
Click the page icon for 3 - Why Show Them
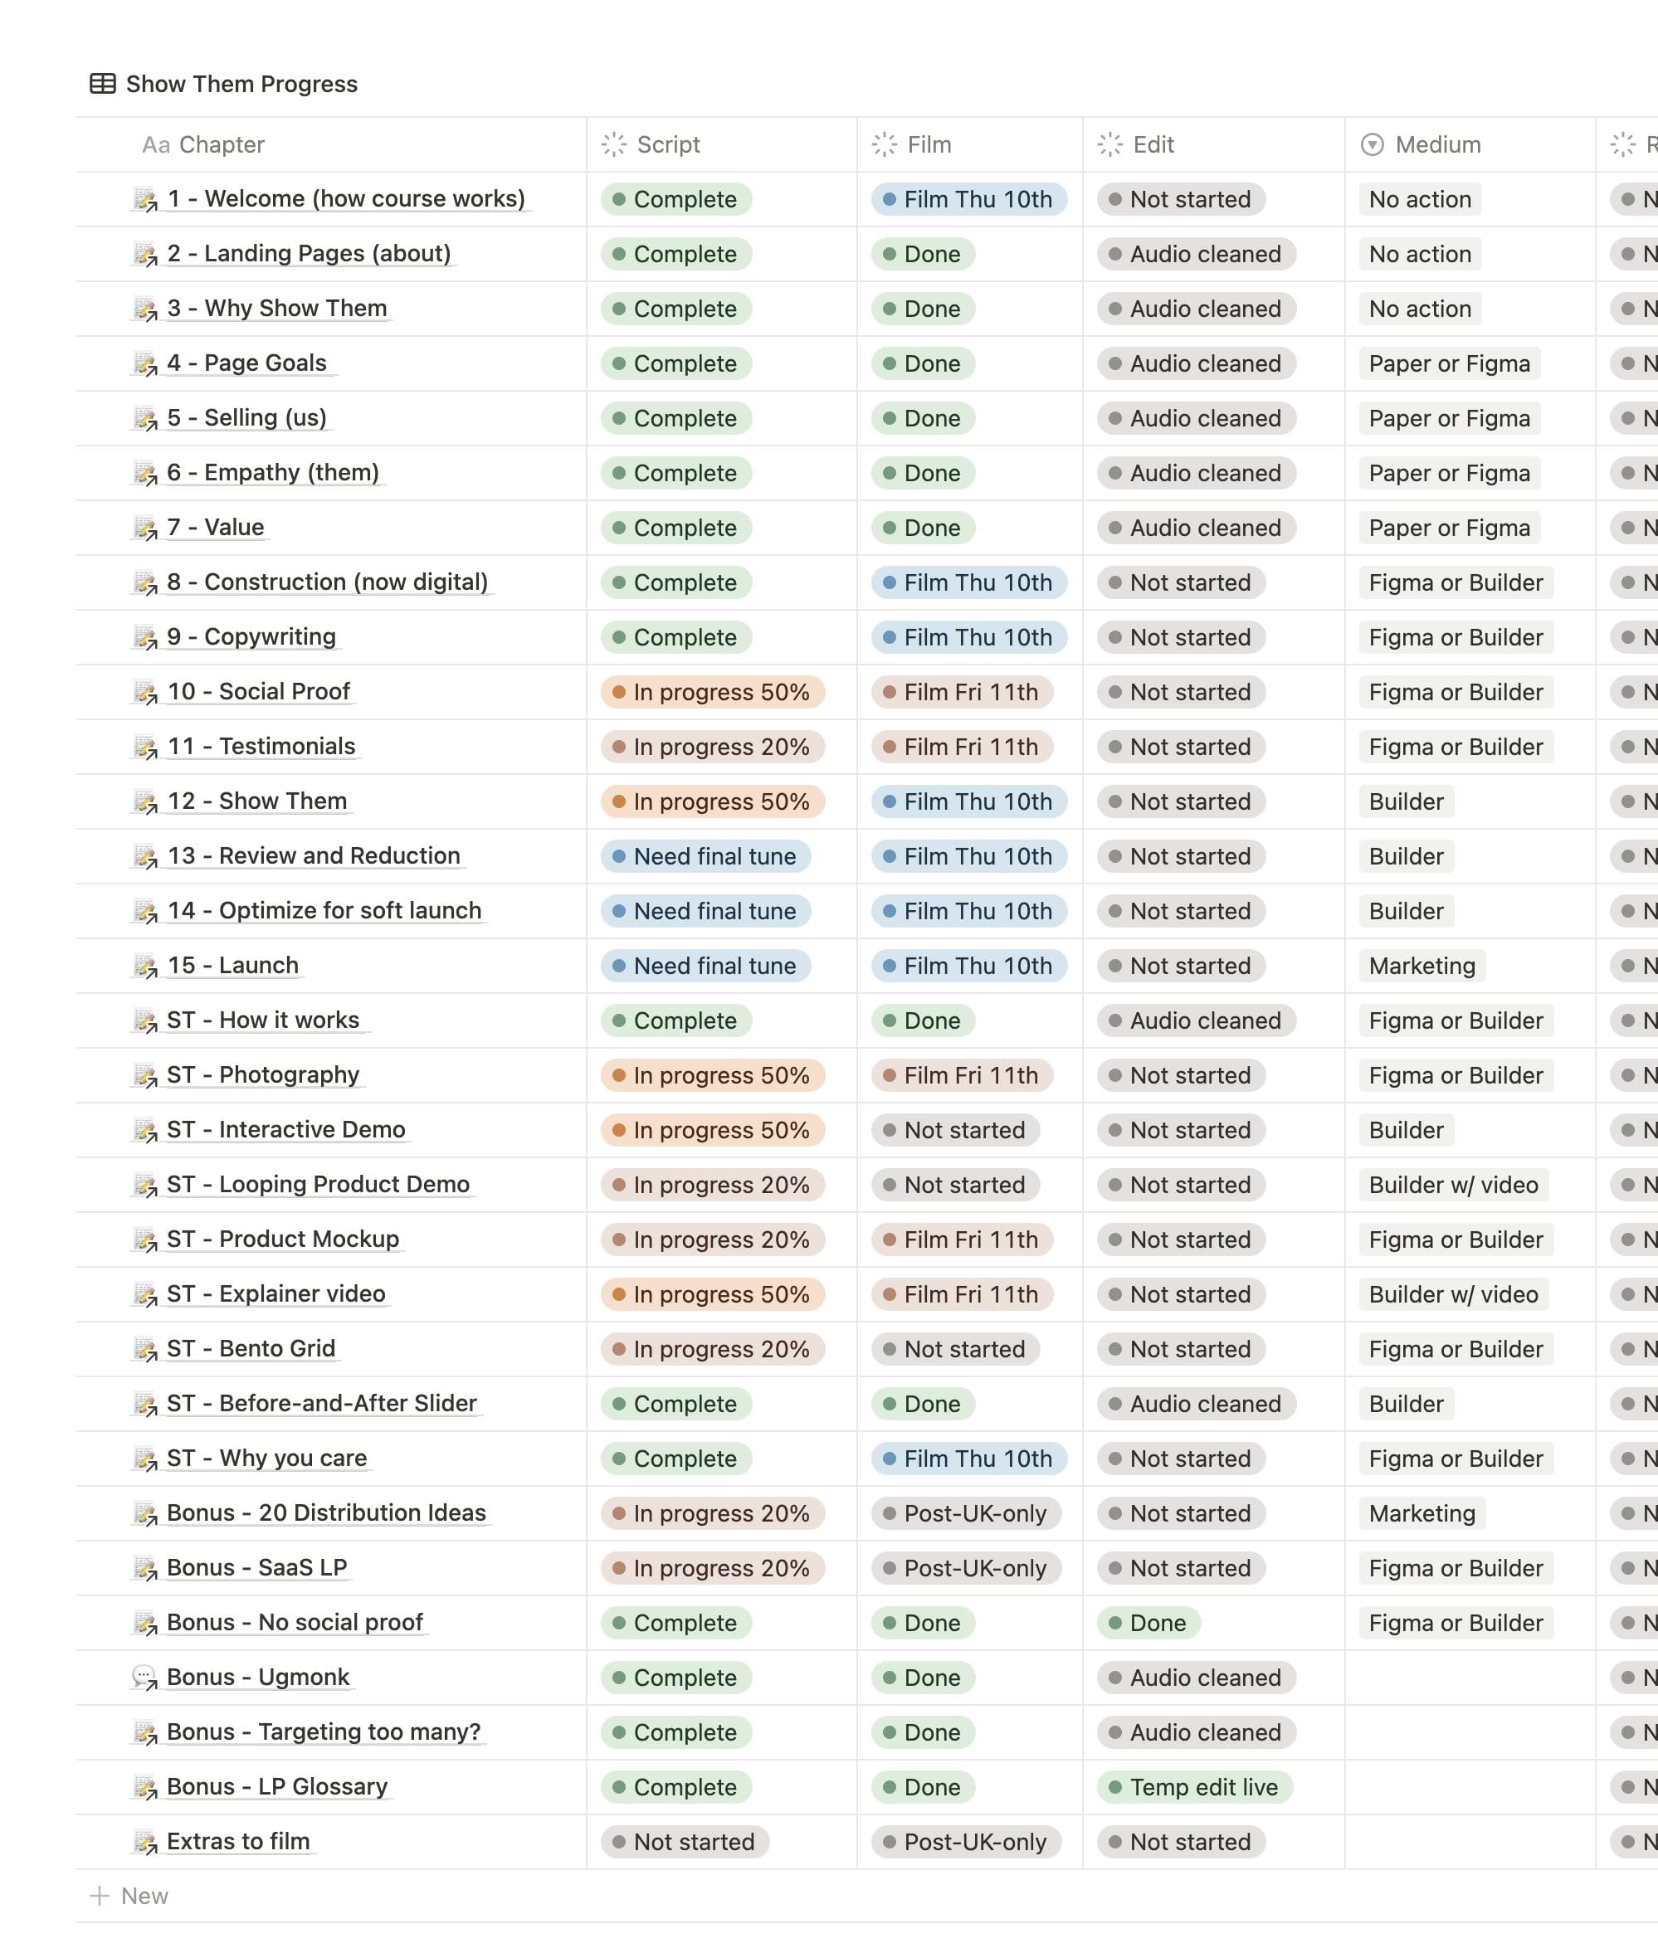pyautogui.click(x=144, y=309)
